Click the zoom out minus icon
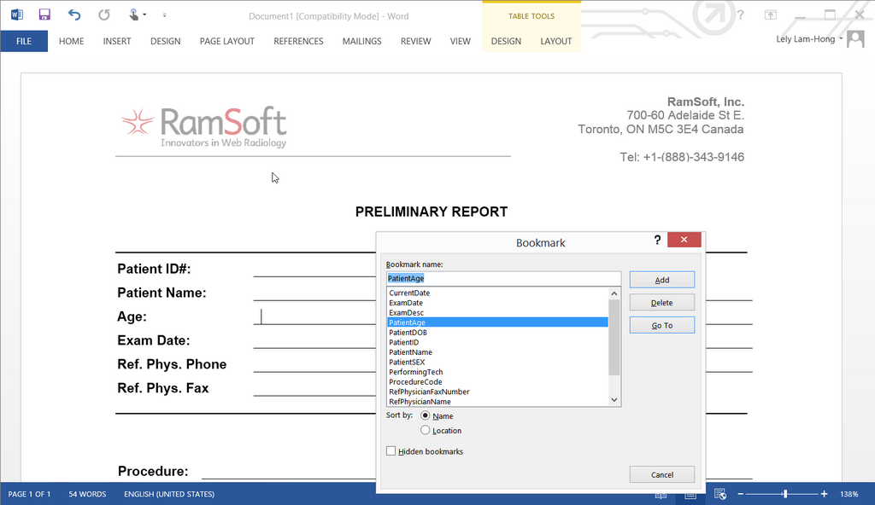This screenshot has width=875, height=505. (741, 494)
